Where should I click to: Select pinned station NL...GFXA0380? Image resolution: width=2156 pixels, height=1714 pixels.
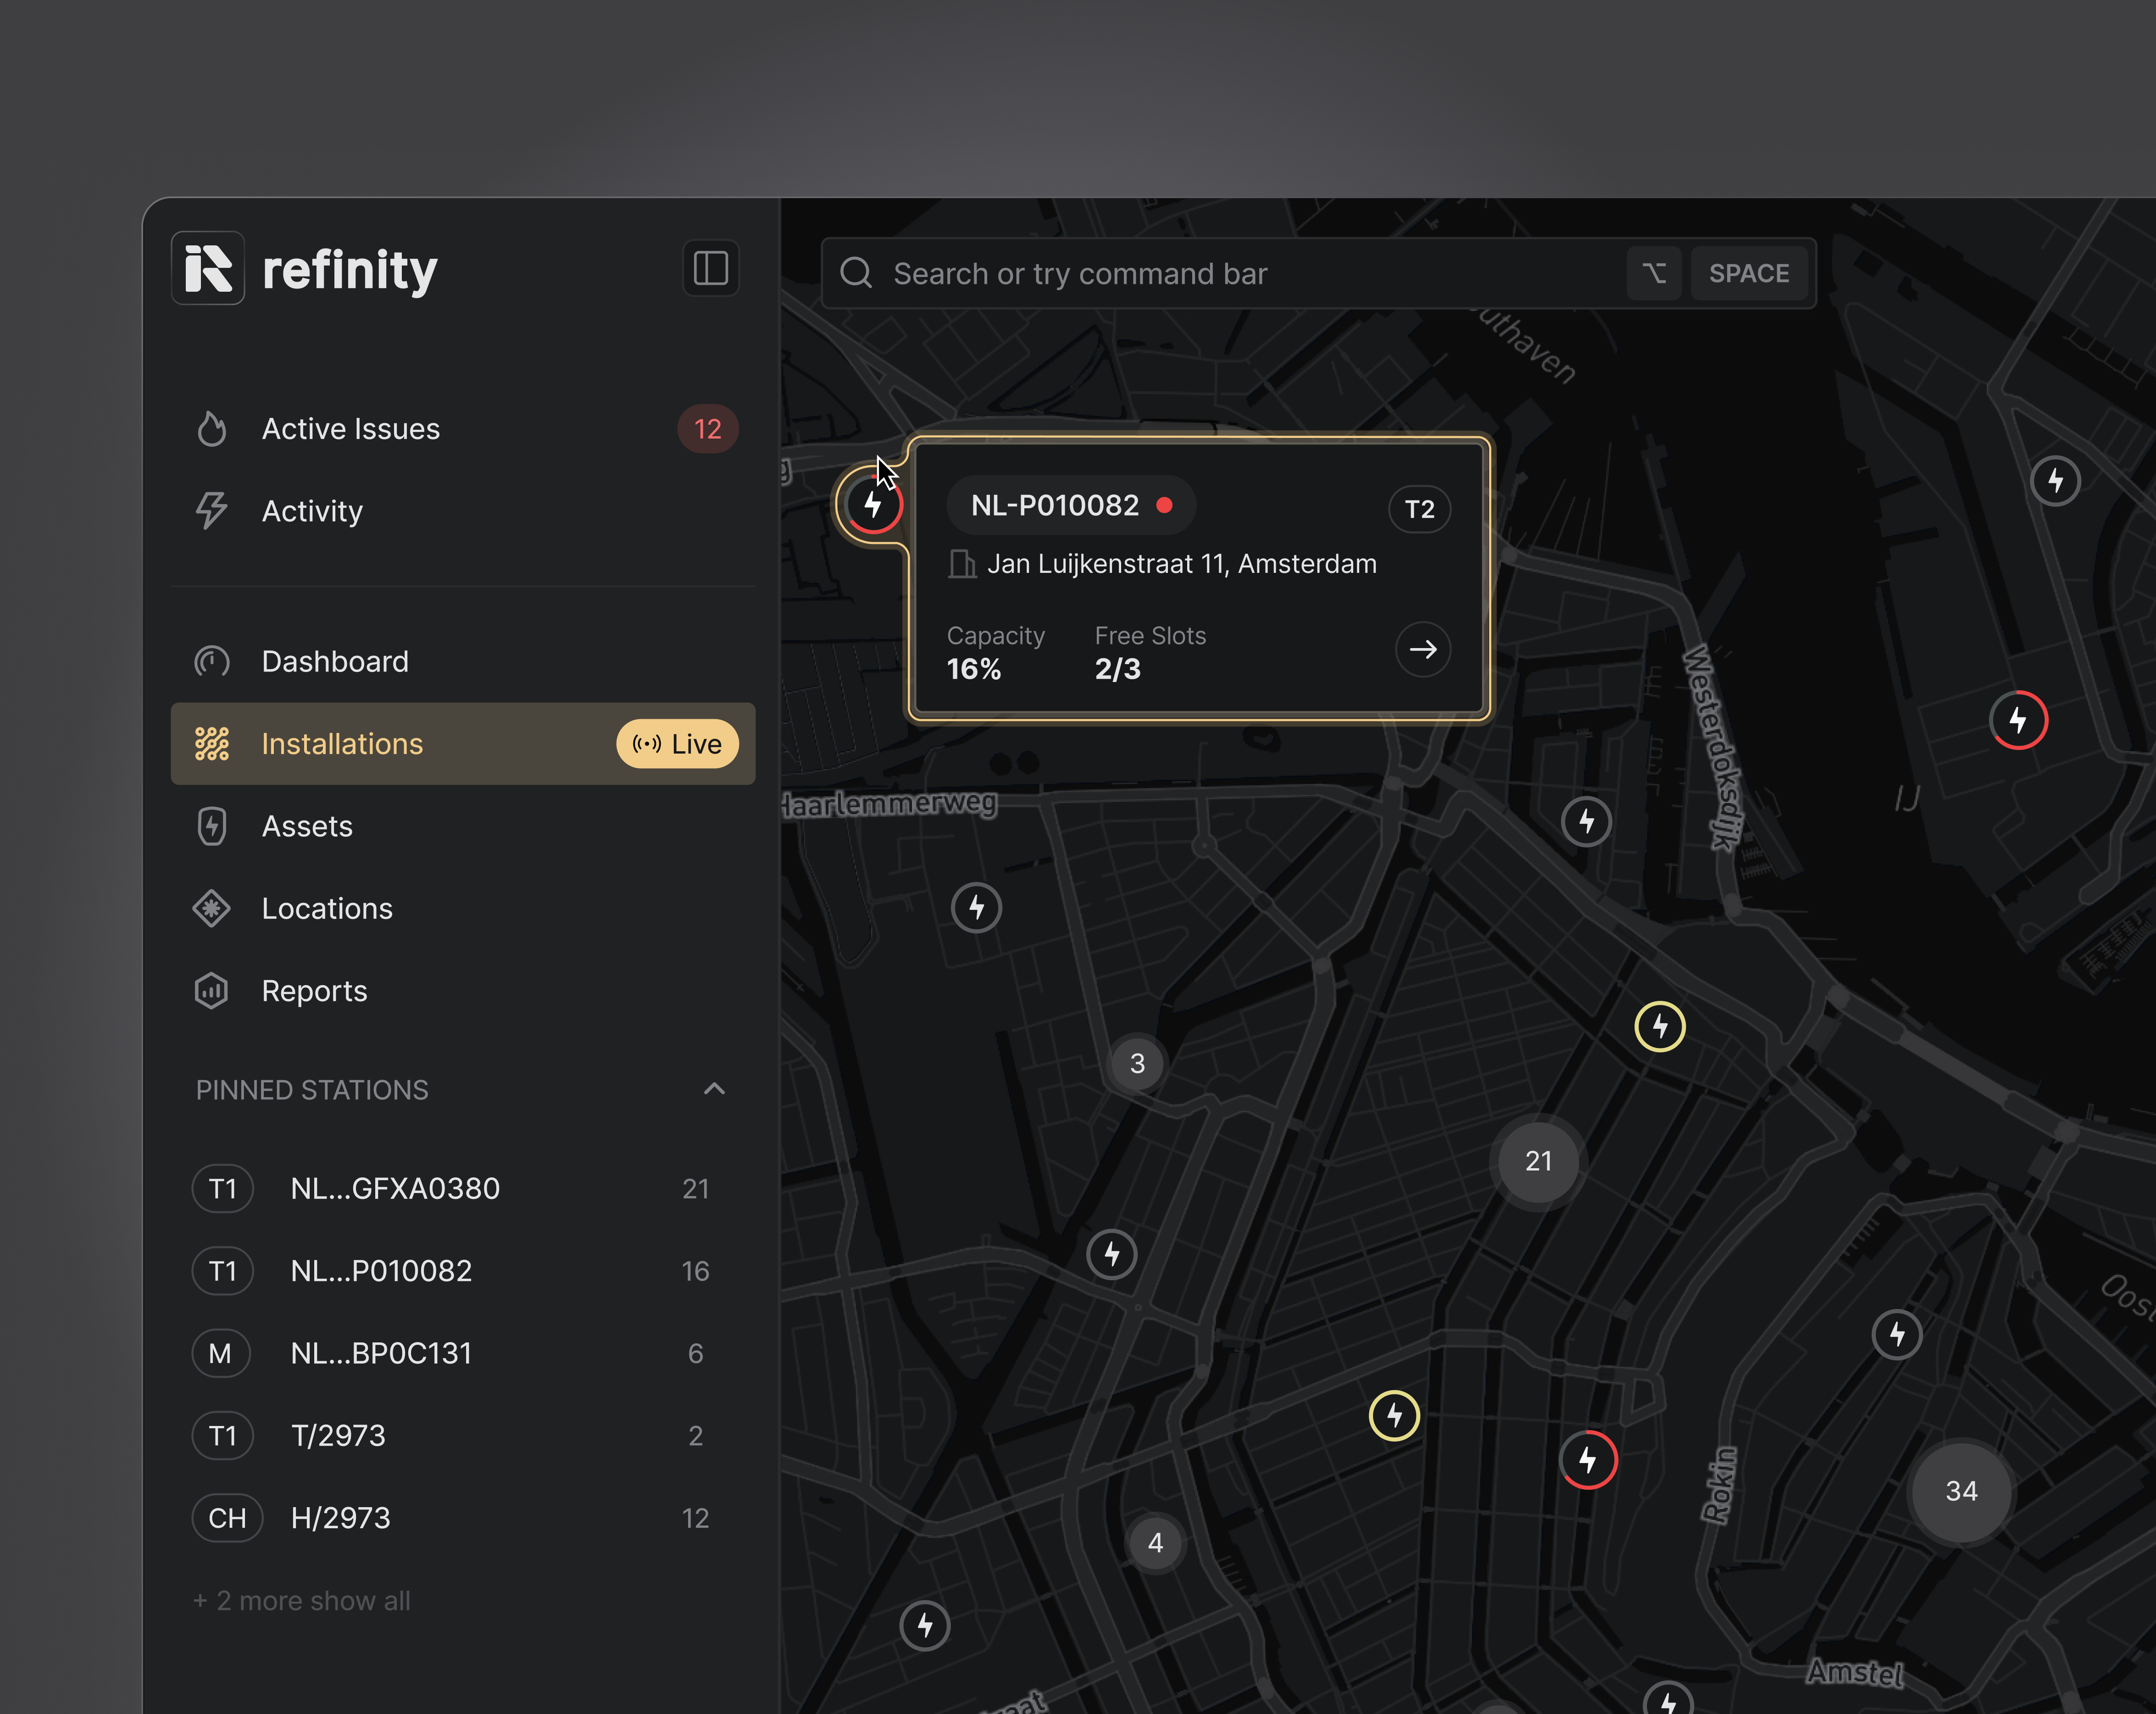coord(463,1188)
